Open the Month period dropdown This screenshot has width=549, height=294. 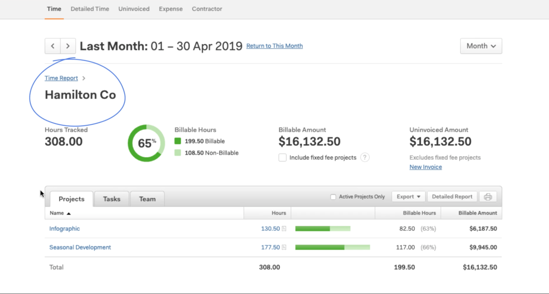point(481,46)
